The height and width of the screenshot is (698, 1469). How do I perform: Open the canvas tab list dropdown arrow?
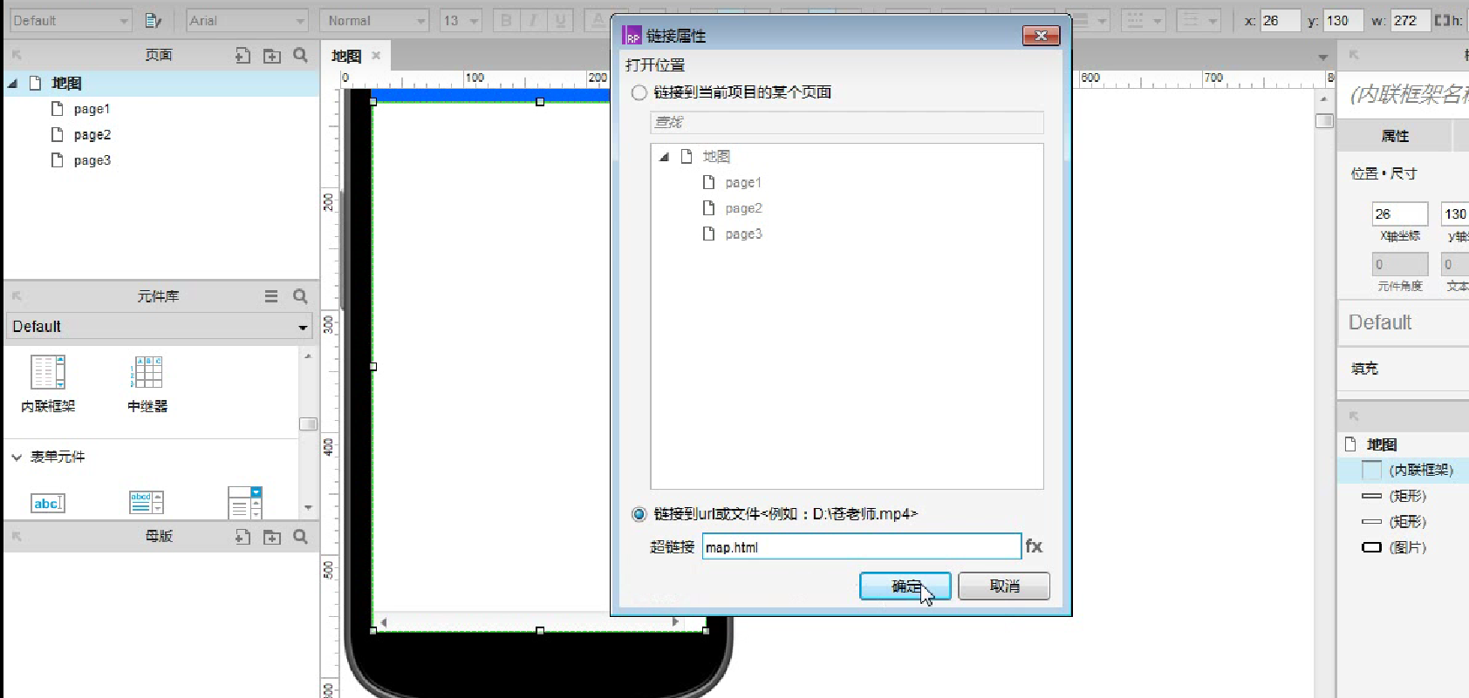[1322, 58]
